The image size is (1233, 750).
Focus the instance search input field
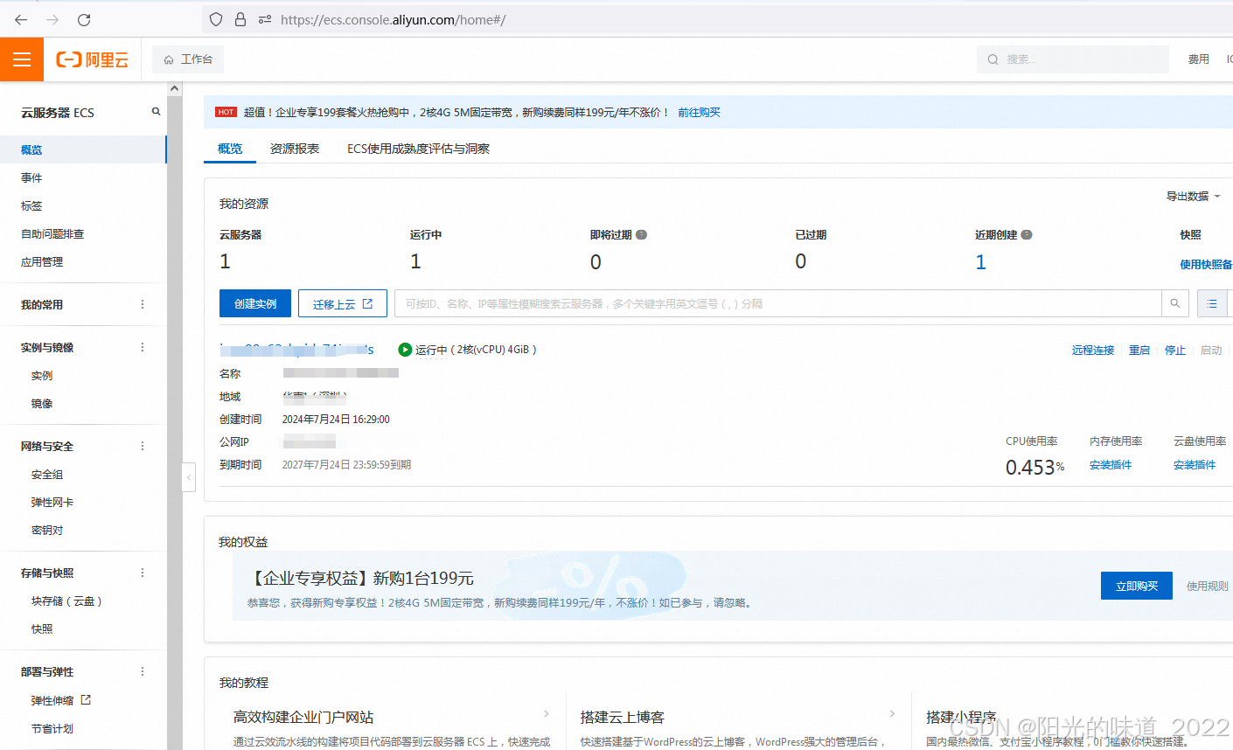(x=778, y=303)
